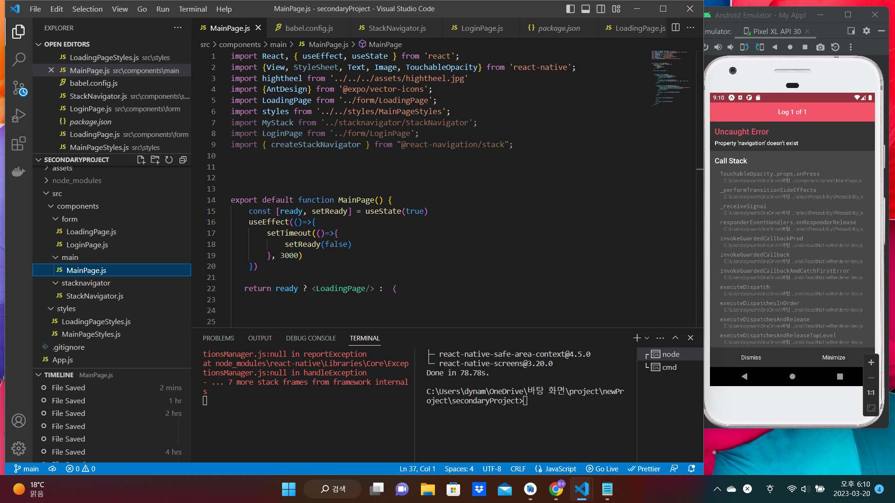This screenshot has width=895, height=503.
Task: Open the Selection menu
Action: (87, 9)
